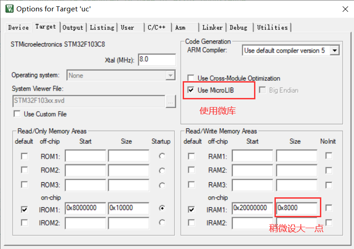Open the Listing tab

[x=102, y=28]
